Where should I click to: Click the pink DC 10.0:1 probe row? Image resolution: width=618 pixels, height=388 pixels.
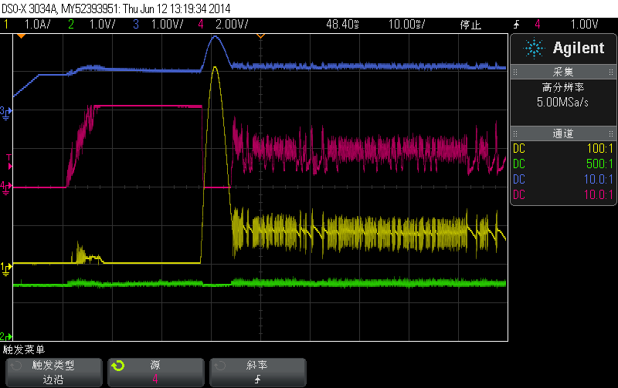(563, 195)
